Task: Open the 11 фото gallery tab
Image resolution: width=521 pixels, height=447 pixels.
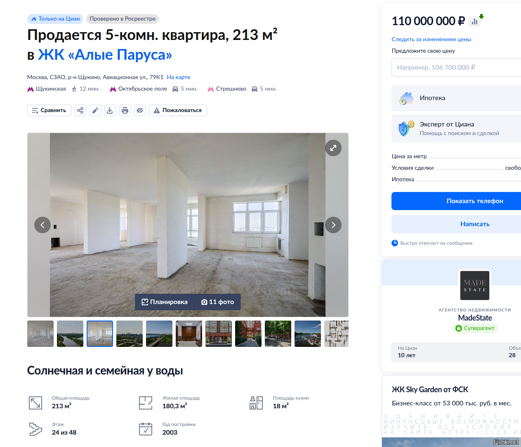Action: pos(218,302)
